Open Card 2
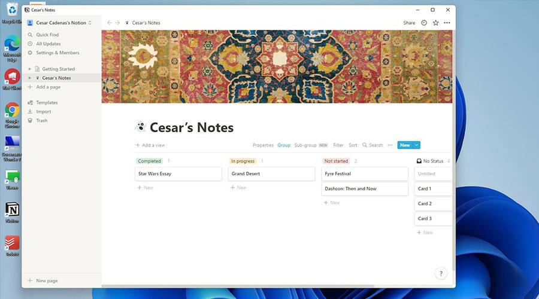The height and width of the screenshot is (299, 539). (x=434, y=203)
